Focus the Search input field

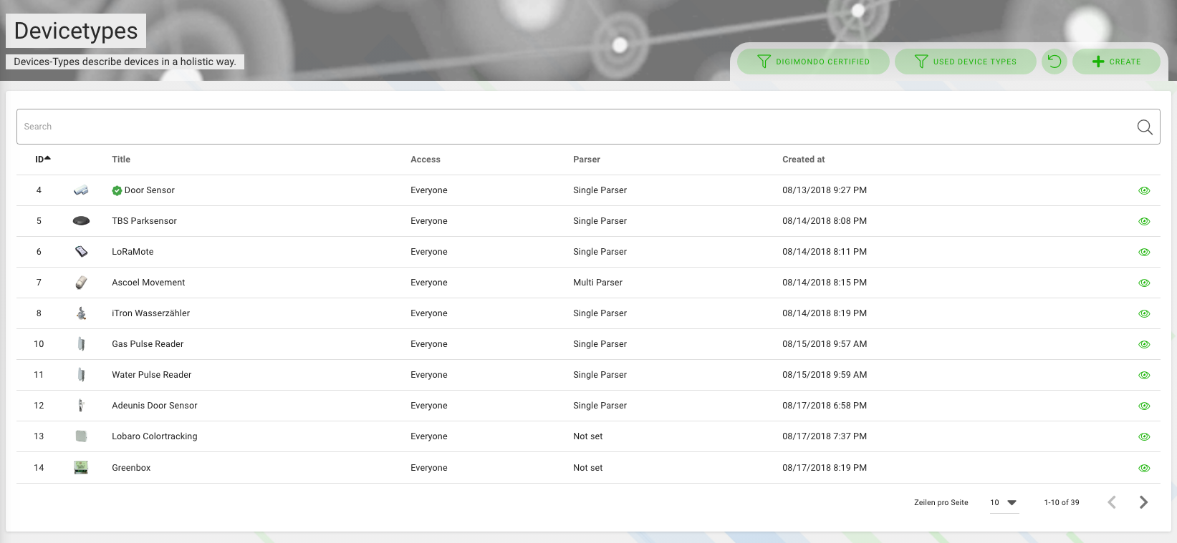click(x=573, y=127)
